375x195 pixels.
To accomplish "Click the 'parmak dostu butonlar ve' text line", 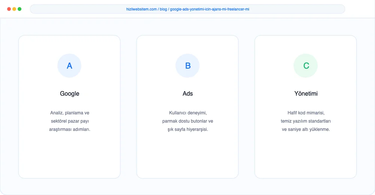I will [x=188, y=121].
